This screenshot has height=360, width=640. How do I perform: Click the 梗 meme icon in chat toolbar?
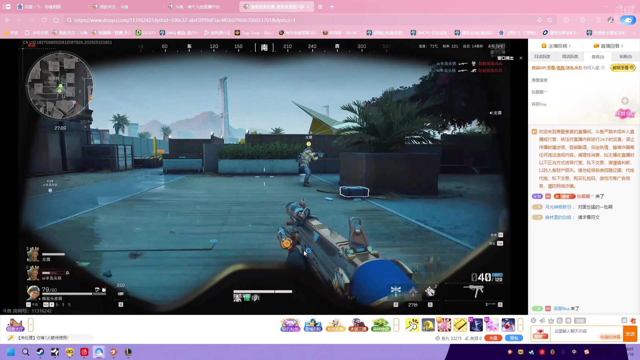(568, 321)
